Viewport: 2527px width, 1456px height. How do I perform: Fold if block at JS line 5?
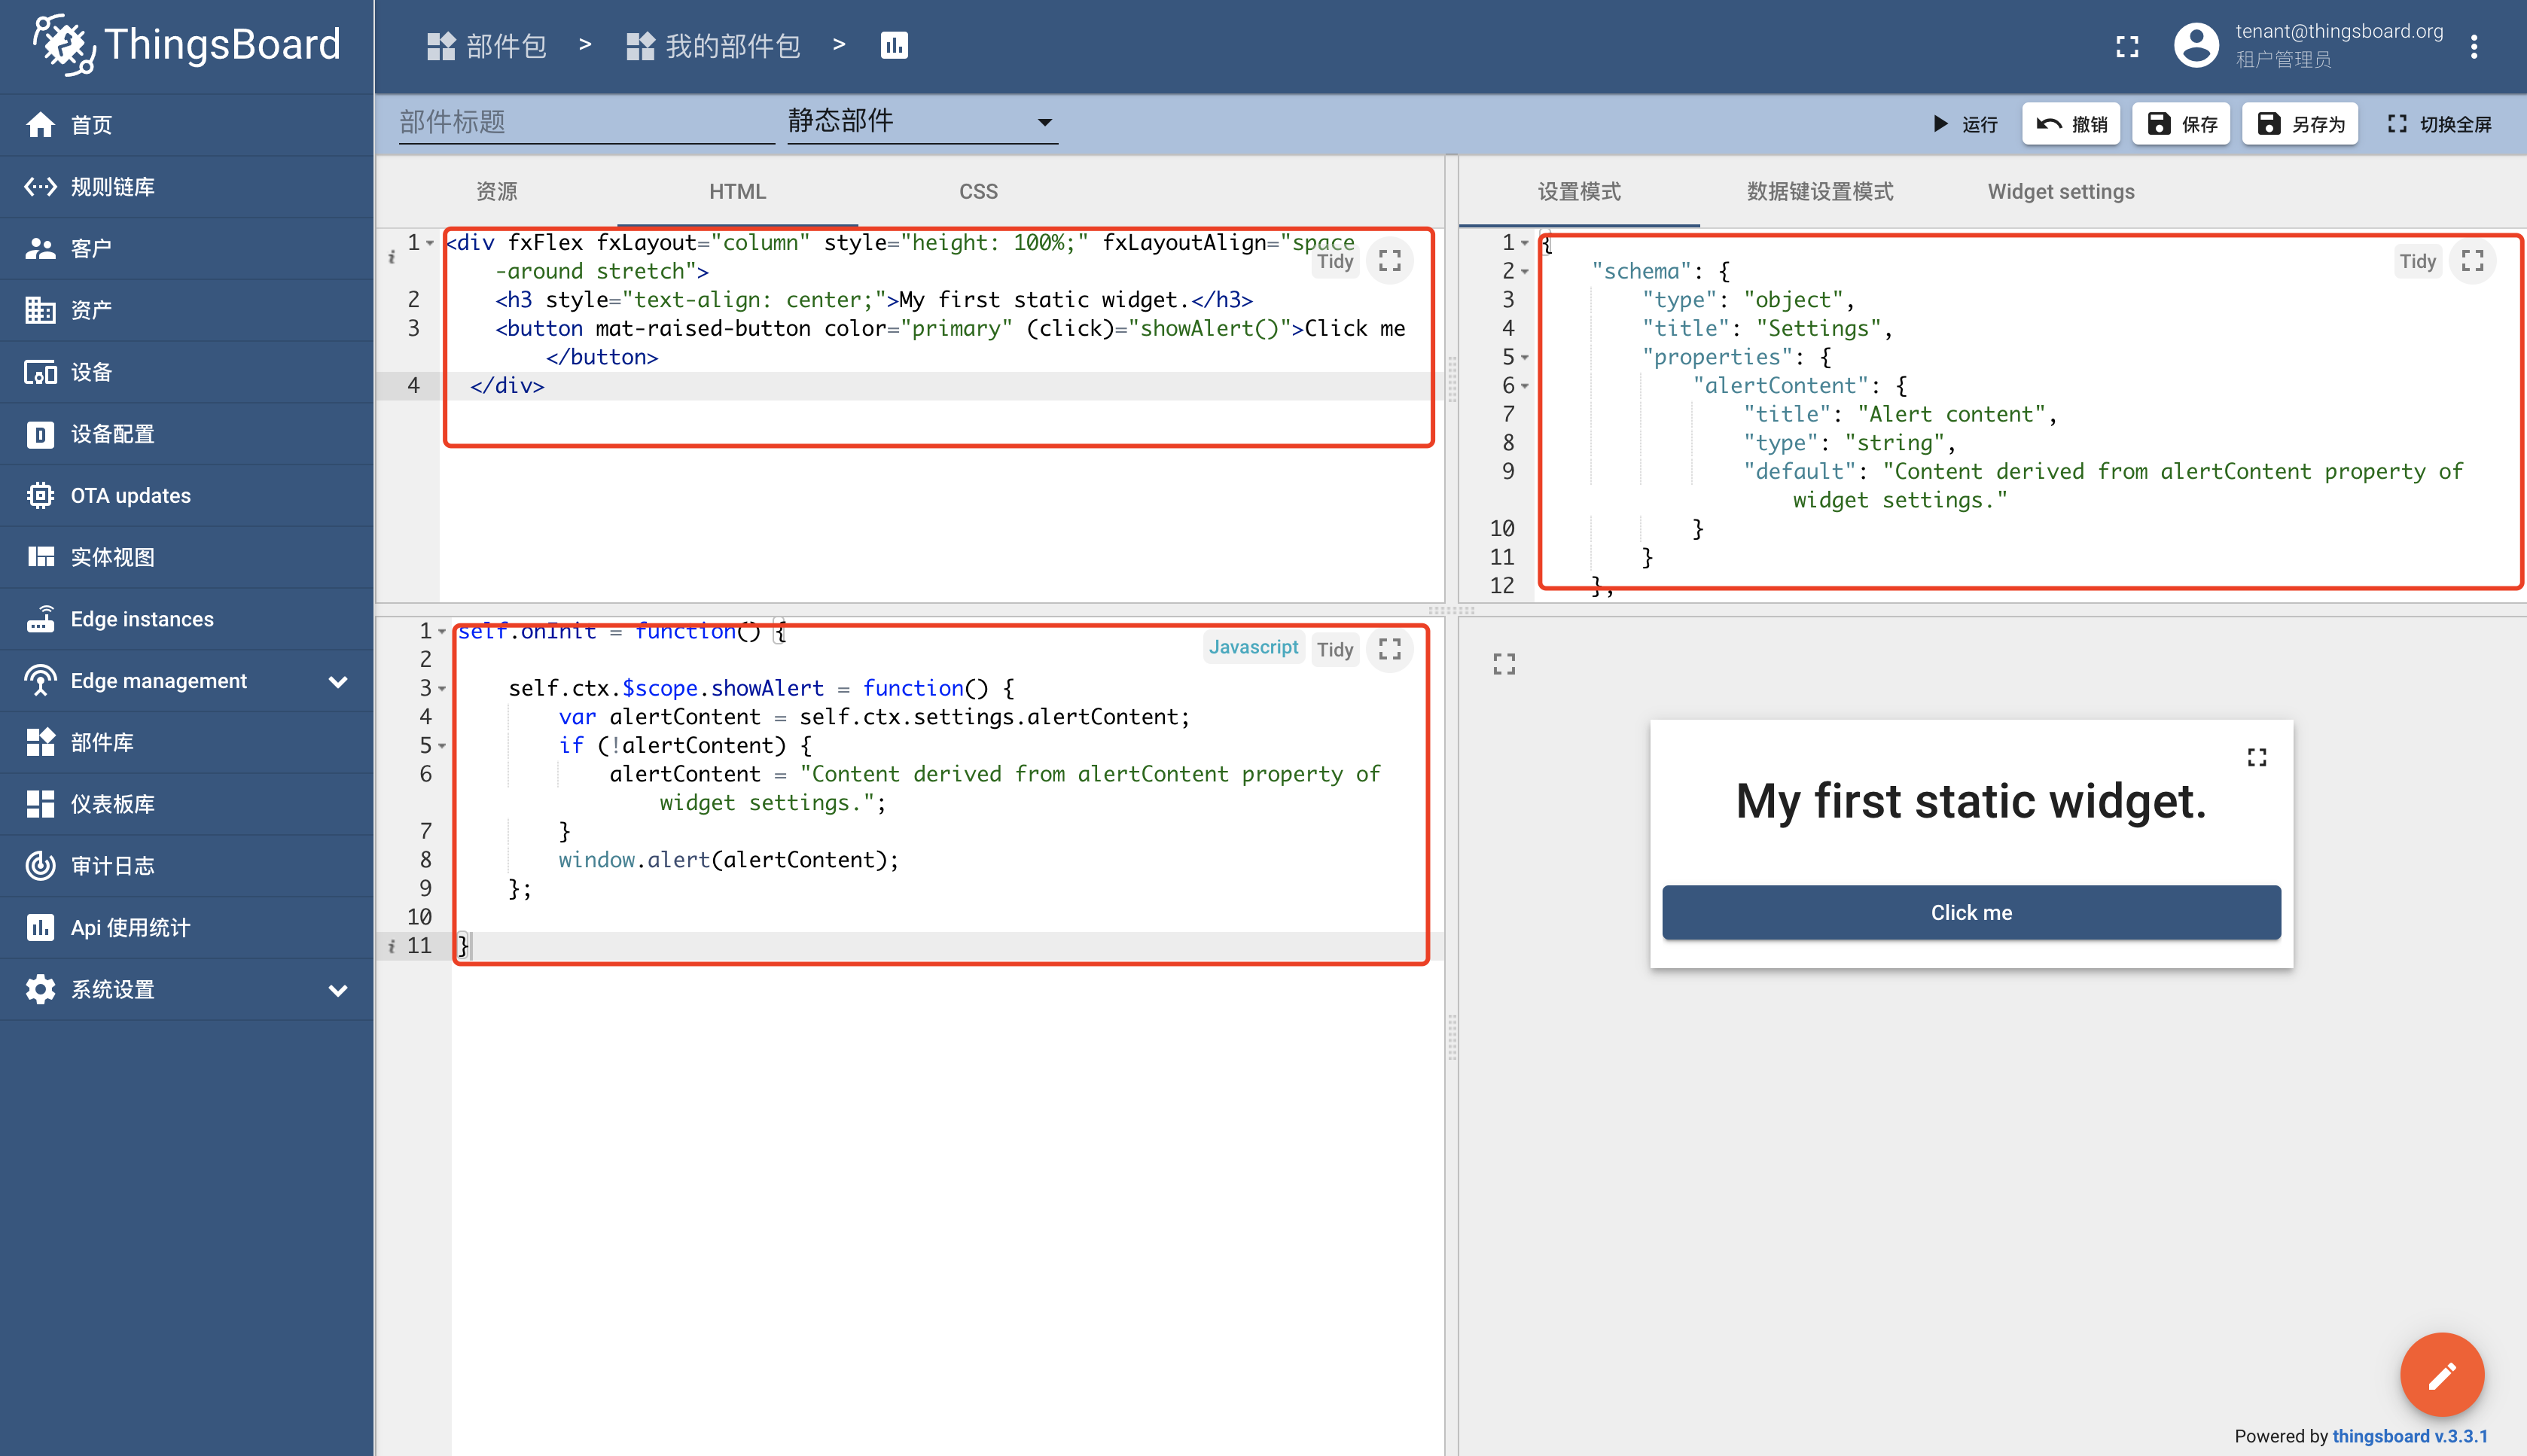pos(441,746)
